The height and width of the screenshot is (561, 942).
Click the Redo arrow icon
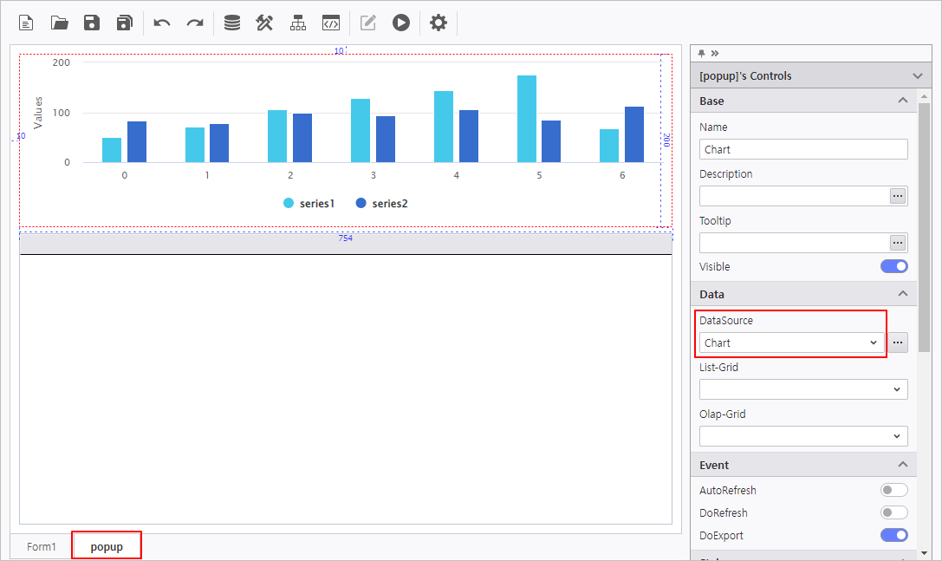click(195, 23)
